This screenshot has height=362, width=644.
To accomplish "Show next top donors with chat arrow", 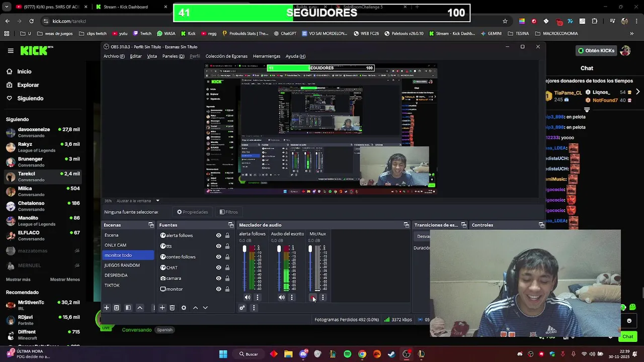I will [x=637, y=92].
